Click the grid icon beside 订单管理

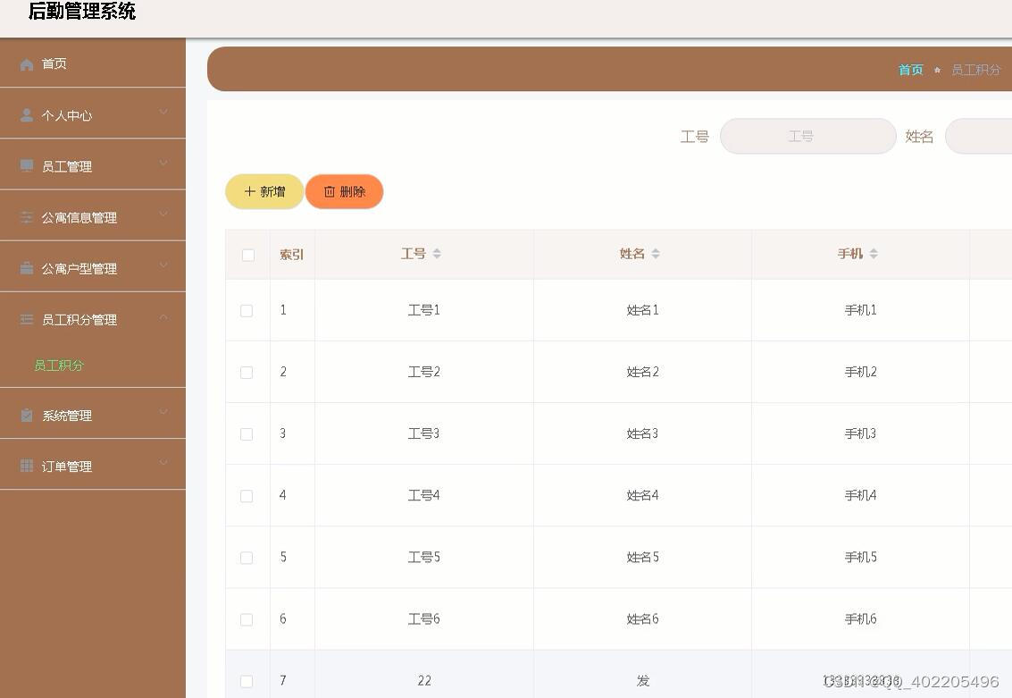click(27, 466)
